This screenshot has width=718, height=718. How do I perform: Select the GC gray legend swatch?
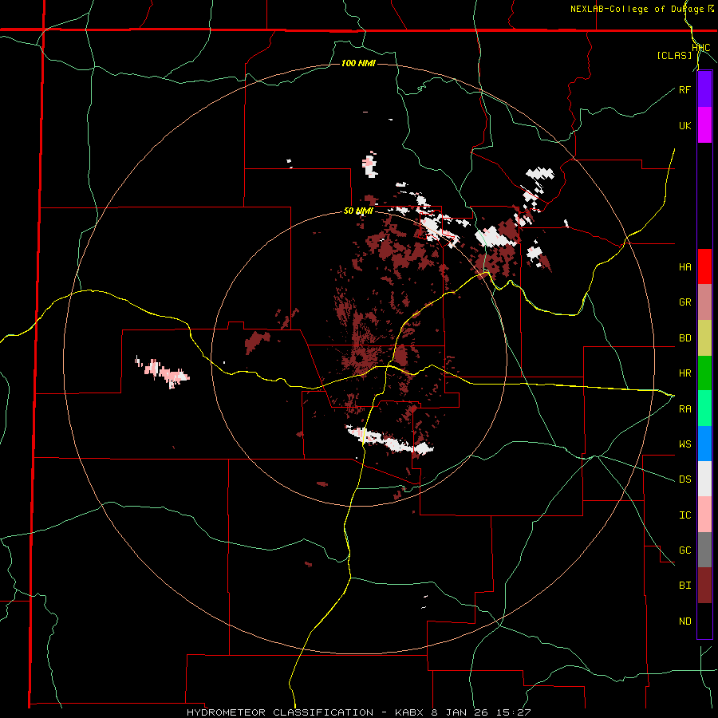coord(704,550)
